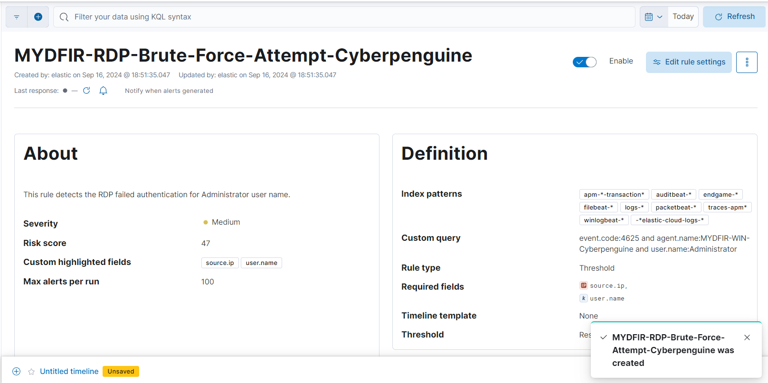Favorite the timeline with star icon
The height and width of the screenshot is (383, 768).
[x=31, y=372]
